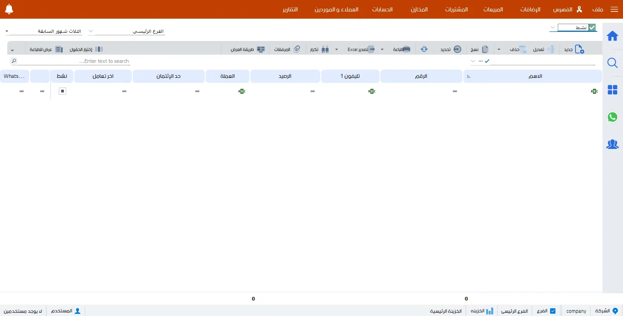Click the refresh arrows toolbar icon
The image size is (623, 316).
pyautogui.click(x=424, y=49)
